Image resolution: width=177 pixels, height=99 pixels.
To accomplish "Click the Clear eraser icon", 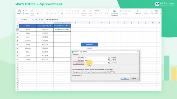I will (62, 13).
